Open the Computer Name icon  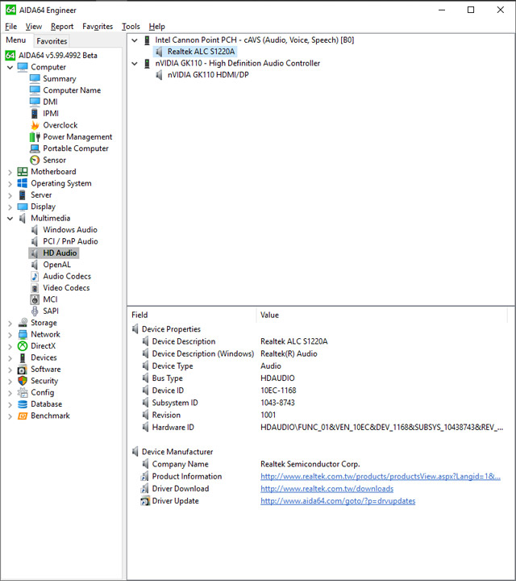pyautogui.click(x=35, y=90)
